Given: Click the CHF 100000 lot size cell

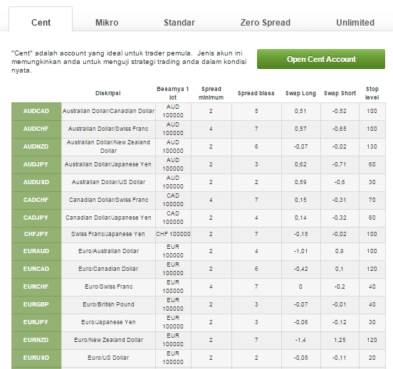Looking at the screenshot, I should click(173, 235).
